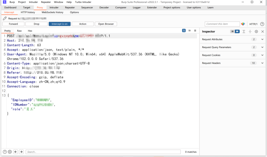Viewport: 267px width, 157px height.
Task: Click Inspector collapse all sections icon
Action: 250,31
